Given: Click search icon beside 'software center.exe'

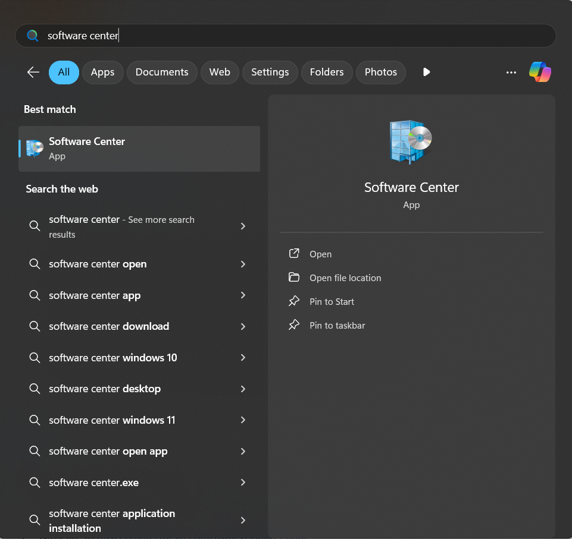Looking at the screenshot, I should click(x=35, y=483).
